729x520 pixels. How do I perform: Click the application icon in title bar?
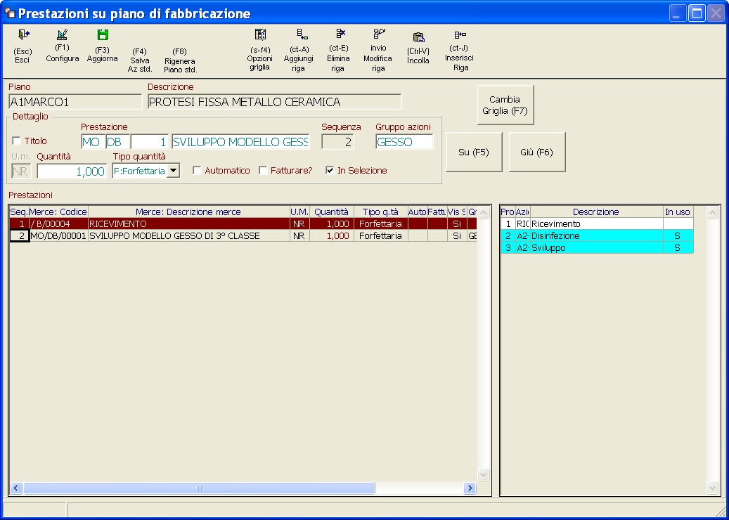point(9,13)
